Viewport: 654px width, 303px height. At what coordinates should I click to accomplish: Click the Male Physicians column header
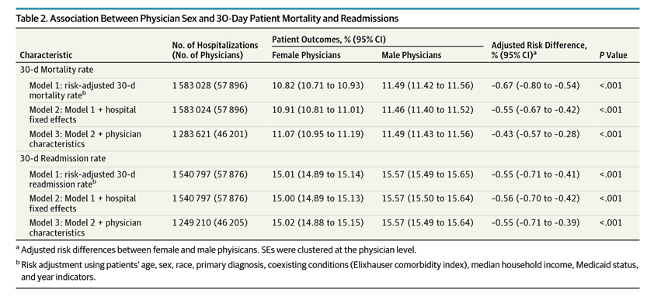[x=411, y=55]
